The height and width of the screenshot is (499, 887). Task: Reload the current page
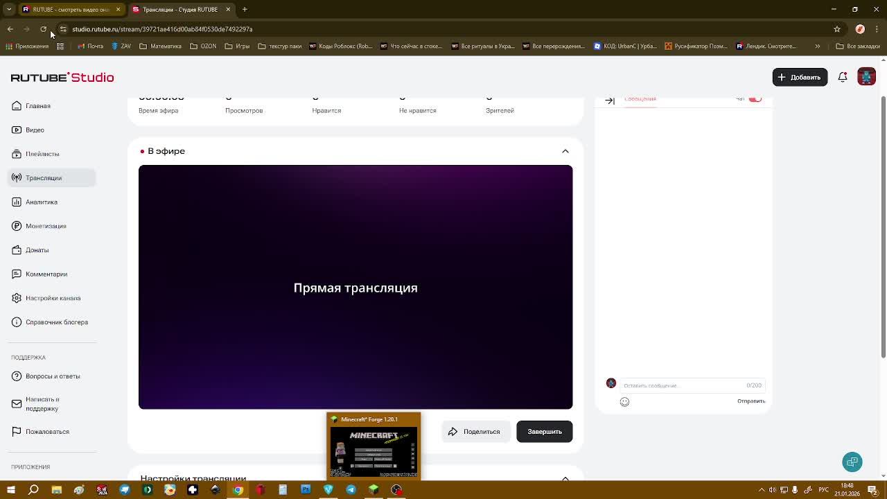43,29
